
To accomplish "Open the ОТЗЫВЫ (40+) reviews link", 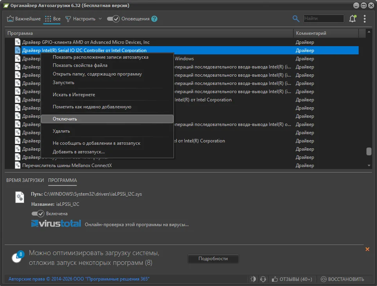I will pos(292,279).
